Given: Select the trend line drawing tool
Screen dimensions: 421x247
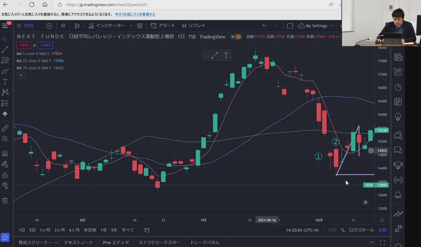Looking at the screenshot, I should [5, 49].
